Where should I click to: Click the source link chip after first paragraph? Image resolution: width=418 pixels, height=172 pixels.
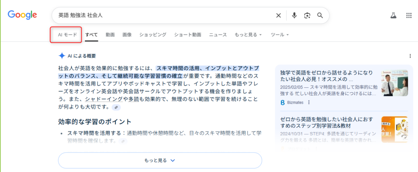[116, 107]
